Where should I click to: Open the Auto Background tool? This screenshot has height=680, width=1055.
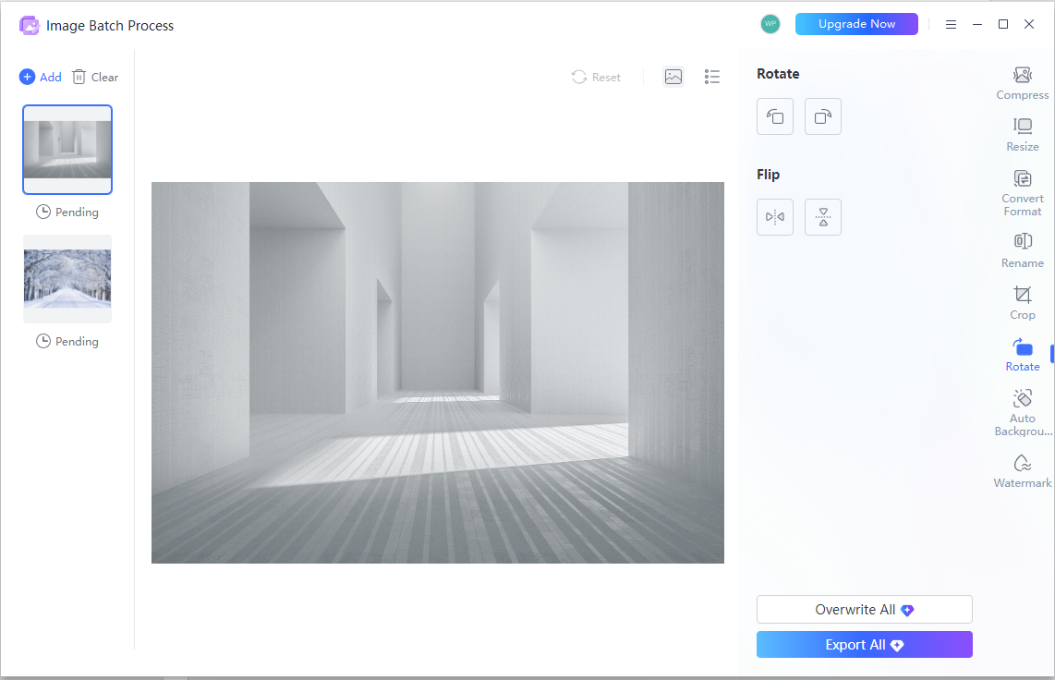(x=1022, y=413)
